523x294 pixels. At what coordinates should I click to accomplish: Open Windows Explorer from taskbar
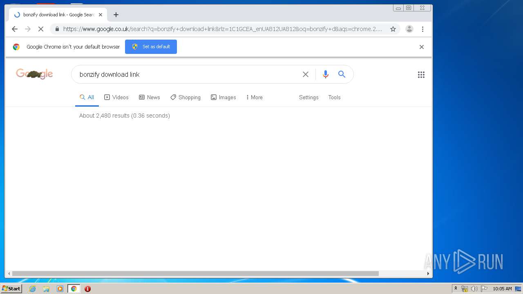click(x=46, y=289)
